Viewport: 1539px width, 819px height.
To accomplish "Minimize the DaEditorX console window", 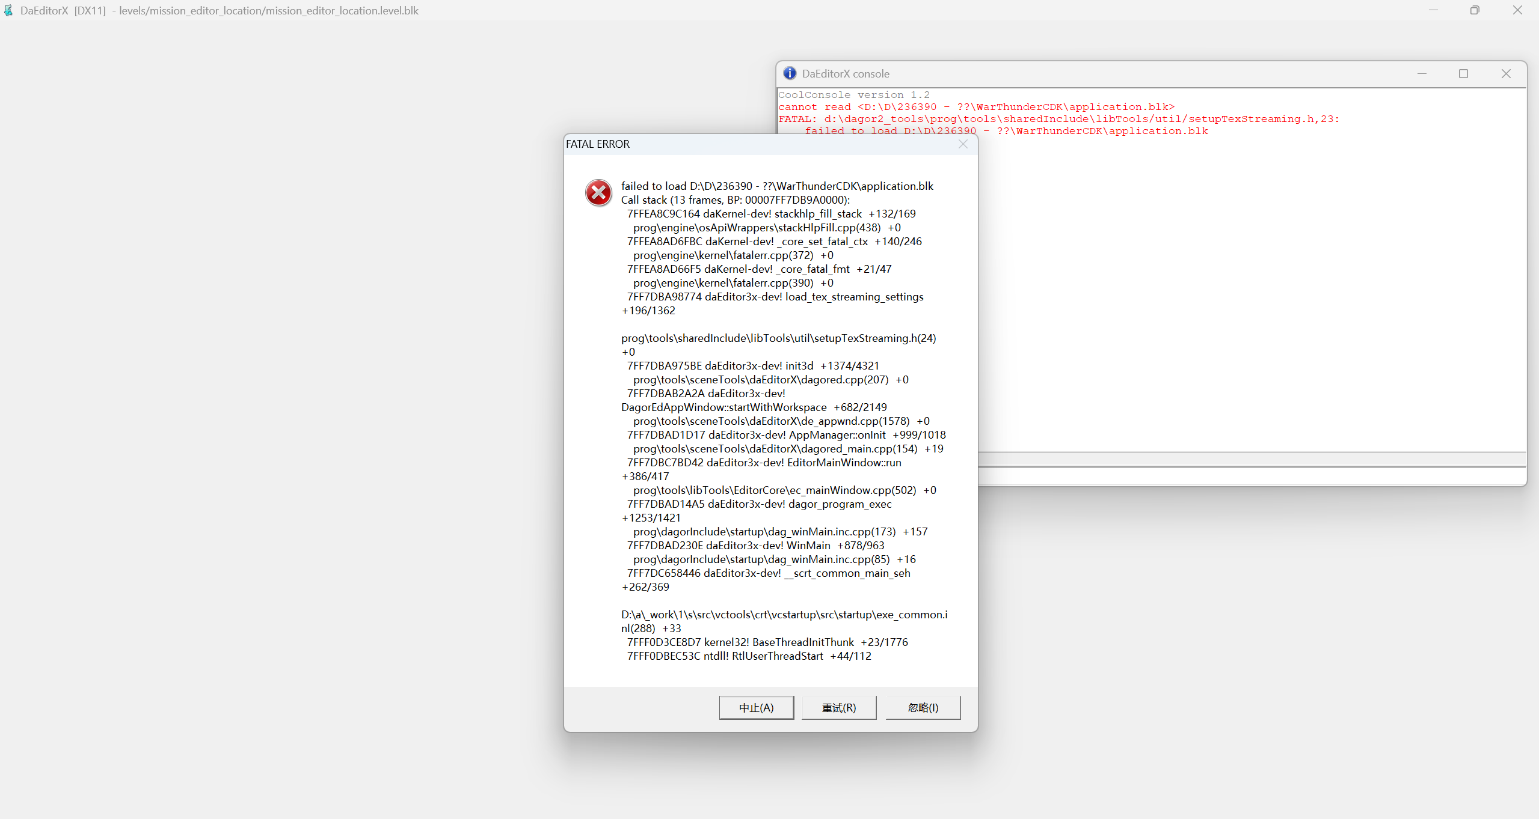I will (1422, 73).
